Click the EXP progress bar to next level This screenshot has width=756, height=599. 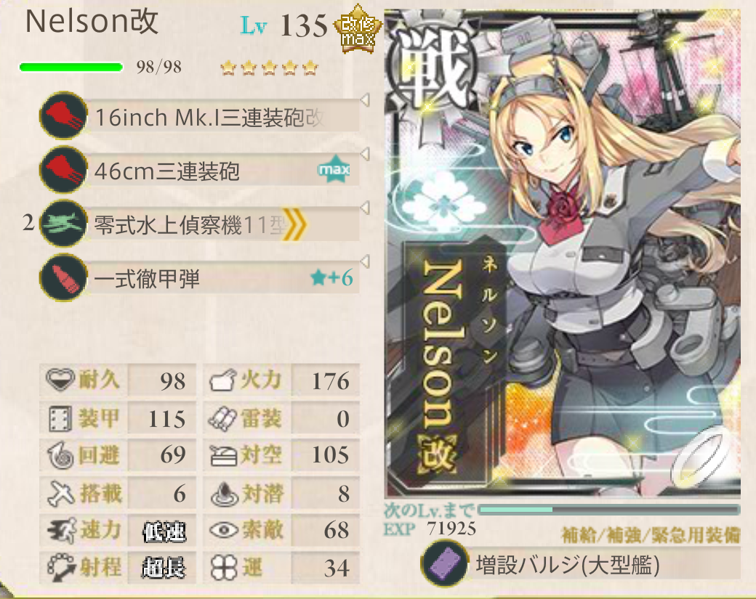[x=609, y=510]
